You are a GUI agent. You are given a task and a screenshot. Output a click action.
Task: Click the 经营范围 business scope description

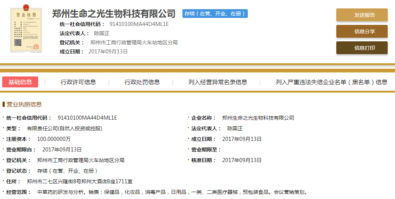[172, 192]
